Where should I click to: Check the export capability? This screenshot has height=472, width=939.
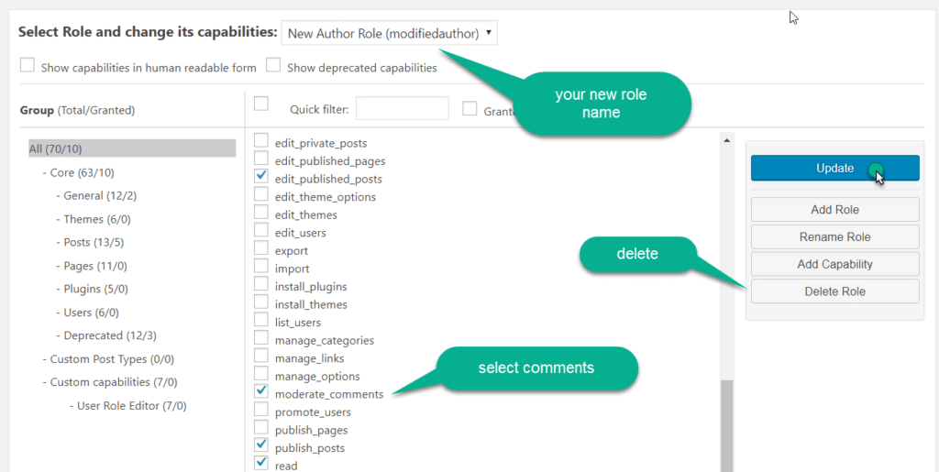(x=261, y=248)
